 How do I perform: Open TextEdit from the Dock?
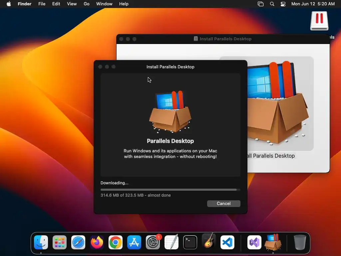171,242
